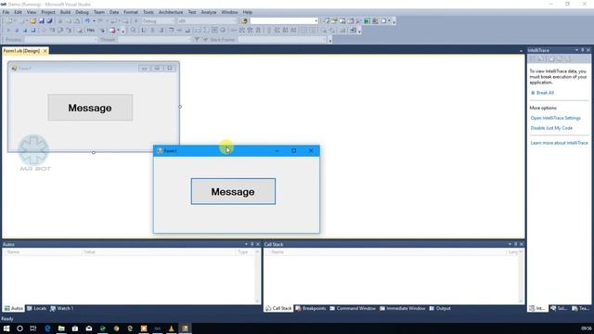Click the Undo arrow icon

click(x=87, y=20)
